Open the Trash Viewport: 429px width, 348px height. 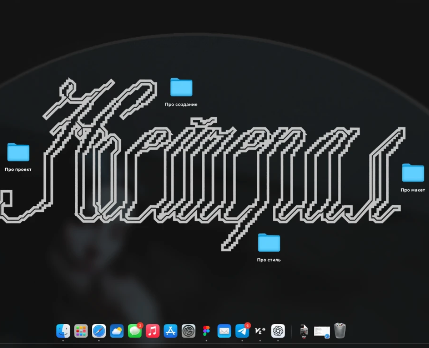[340, 331]
